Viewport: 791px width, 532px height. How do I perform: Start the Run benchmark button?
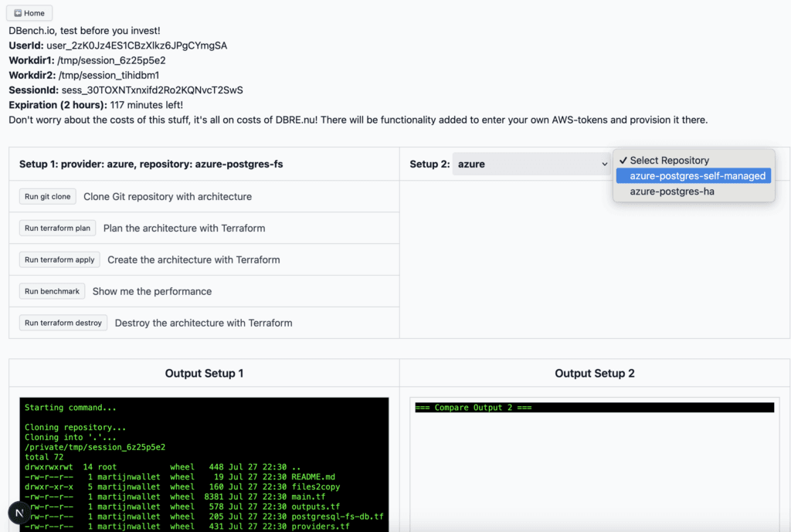[x=52, y=291]
